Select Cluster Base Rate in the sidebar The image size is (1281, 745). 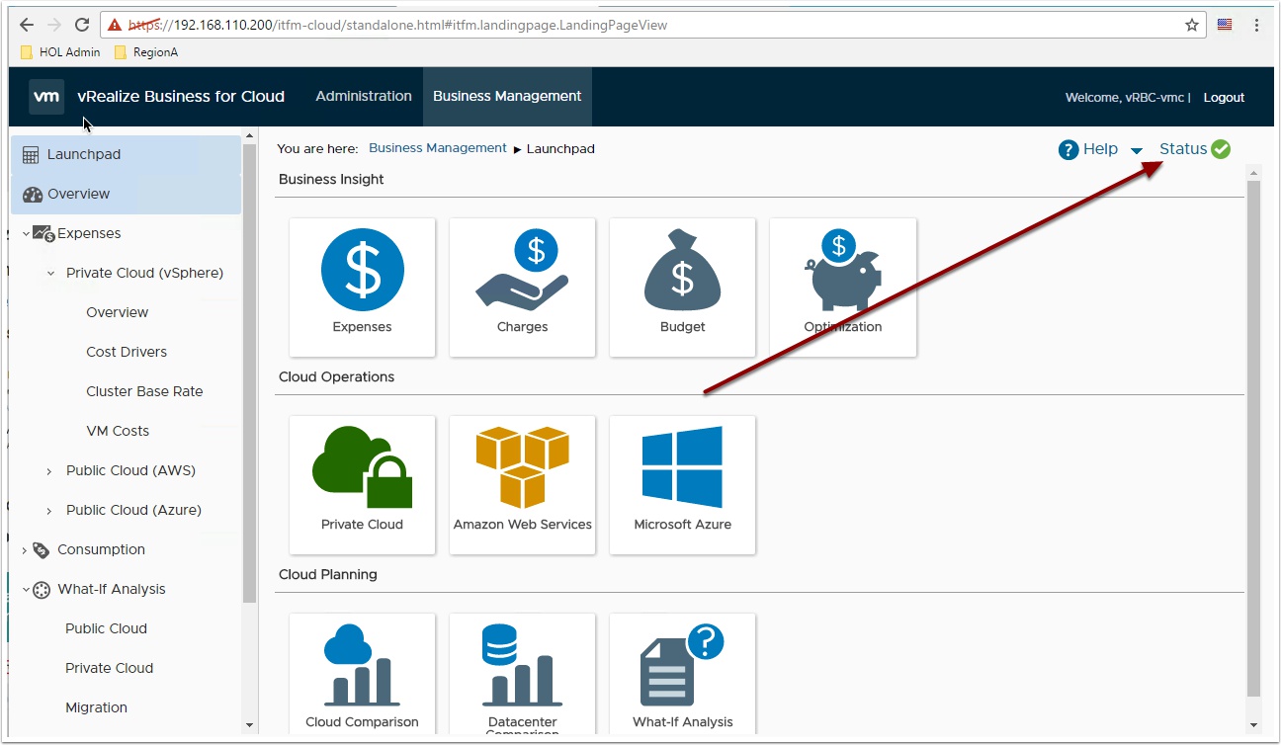click(x=144, y=391)
